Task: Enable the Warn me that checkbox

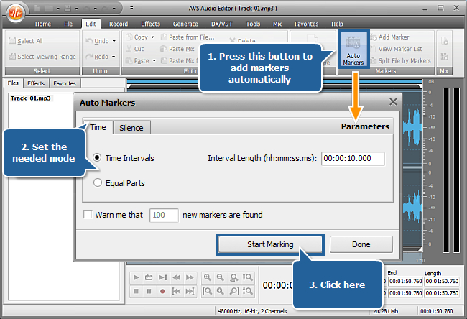Action: point(88,214)
